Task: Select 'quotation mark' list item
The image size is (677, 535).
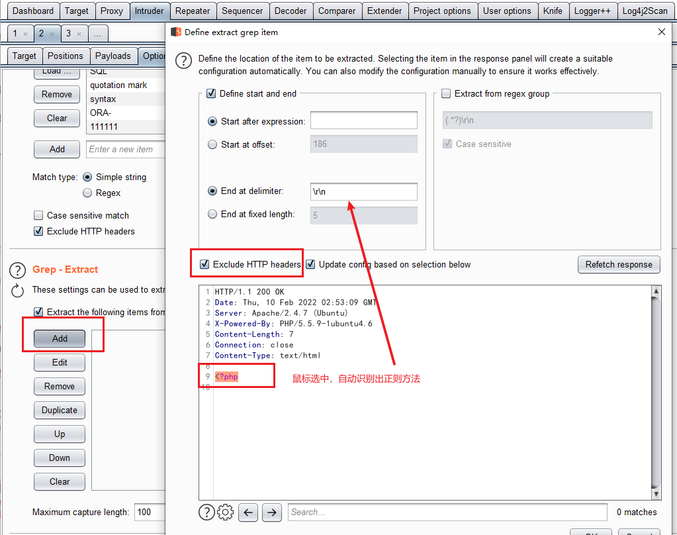Action: click(126, 85)
